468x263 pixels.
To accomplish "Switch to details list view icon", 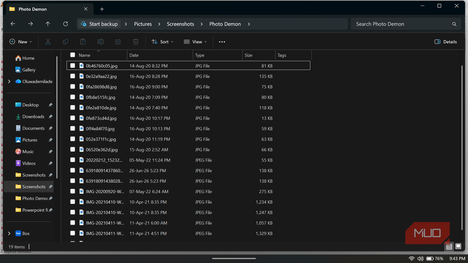I will point(449,247).
